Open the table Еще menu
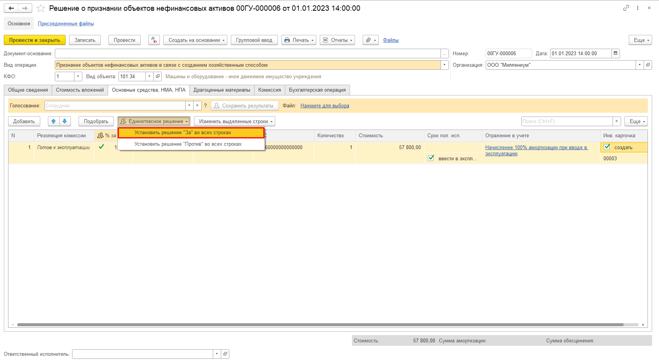 636,121
